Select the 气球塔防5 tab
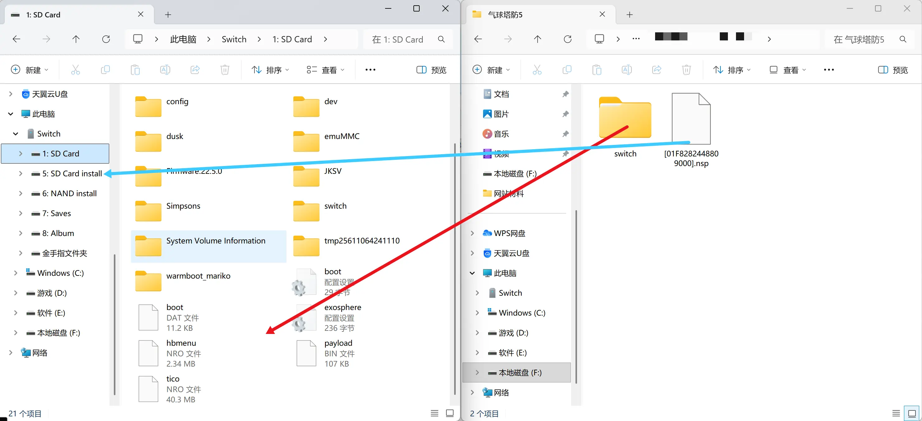Screen dimensions: 922x421 540,15
